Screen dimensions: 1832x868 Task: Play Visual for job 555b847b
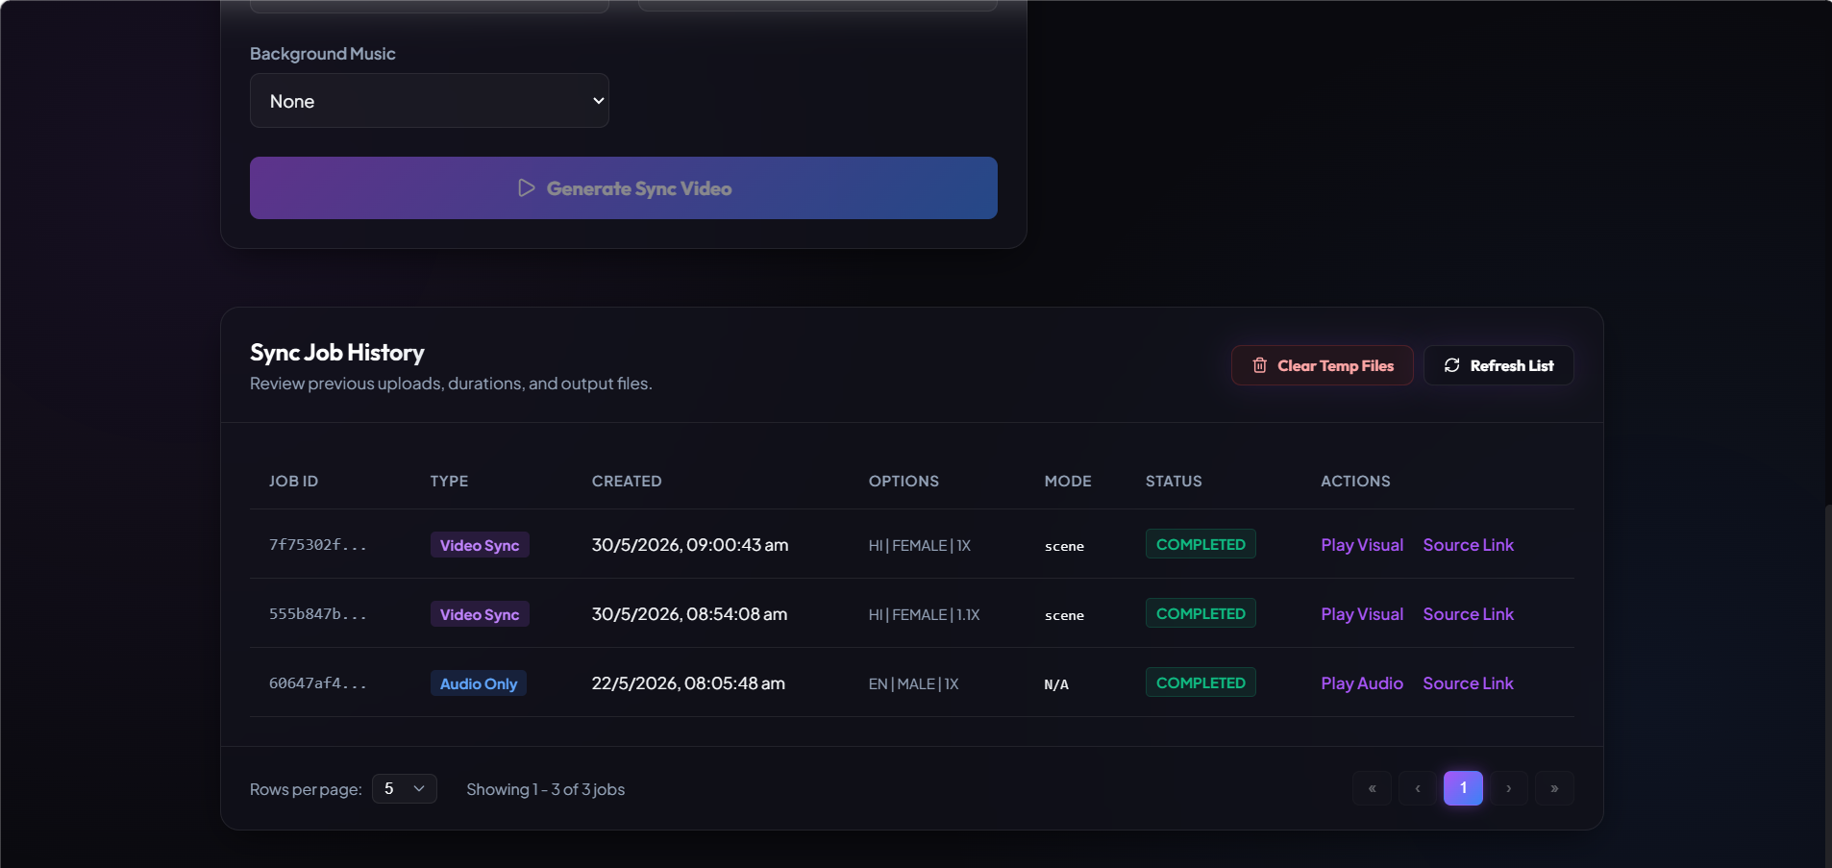tap(1362, 614)
